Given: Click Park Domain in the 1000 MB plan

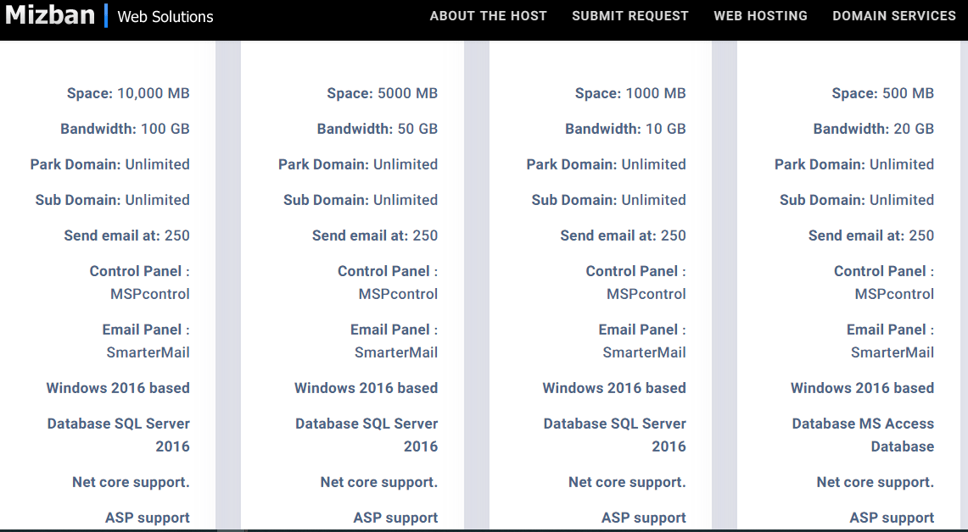Looking at the screenshot, I should coord(607,164).
